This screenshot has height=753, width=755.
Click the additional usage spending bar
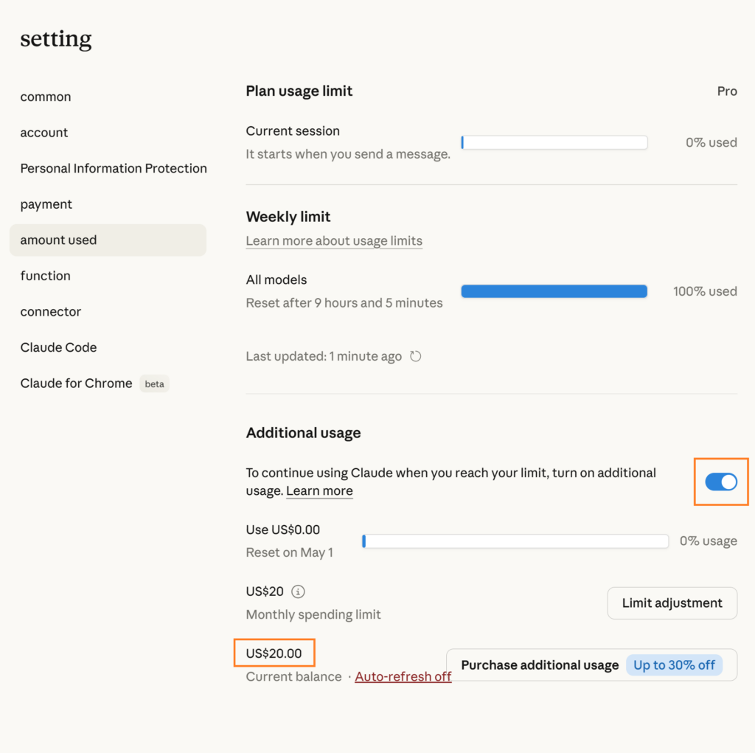tap(515, 541)
